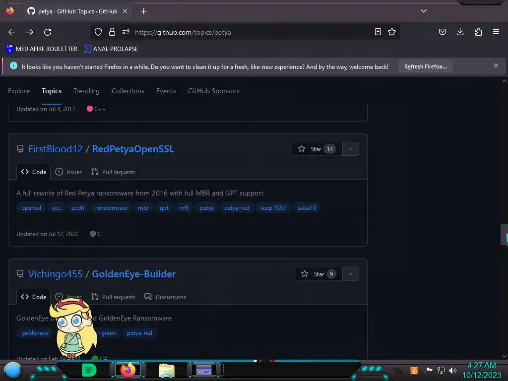The height and width of the screenshot is (381, 508).
Task: Open permissions icon in the address bar
Action: pyautogui.click(x=126, y=32)
